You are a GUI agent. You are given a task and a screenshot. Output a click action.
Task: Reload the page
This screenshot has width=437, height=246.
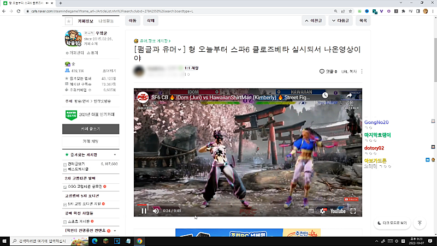pyautogui.click(x=19, y=11)
